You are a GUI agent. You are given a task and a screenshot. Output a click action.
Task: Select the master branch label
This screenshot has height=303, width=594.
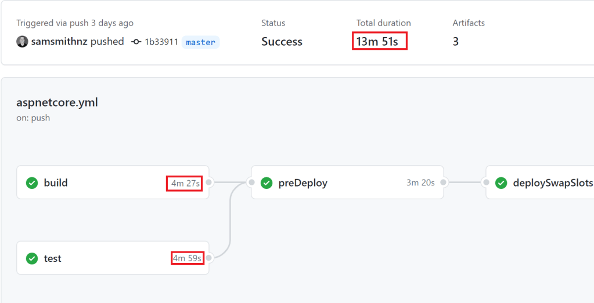[200, 42]
